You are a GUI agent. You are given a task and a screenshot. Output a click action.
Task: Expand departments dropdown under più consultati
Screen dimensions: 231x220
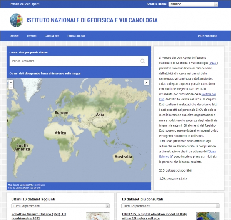(x=171, y=206)
